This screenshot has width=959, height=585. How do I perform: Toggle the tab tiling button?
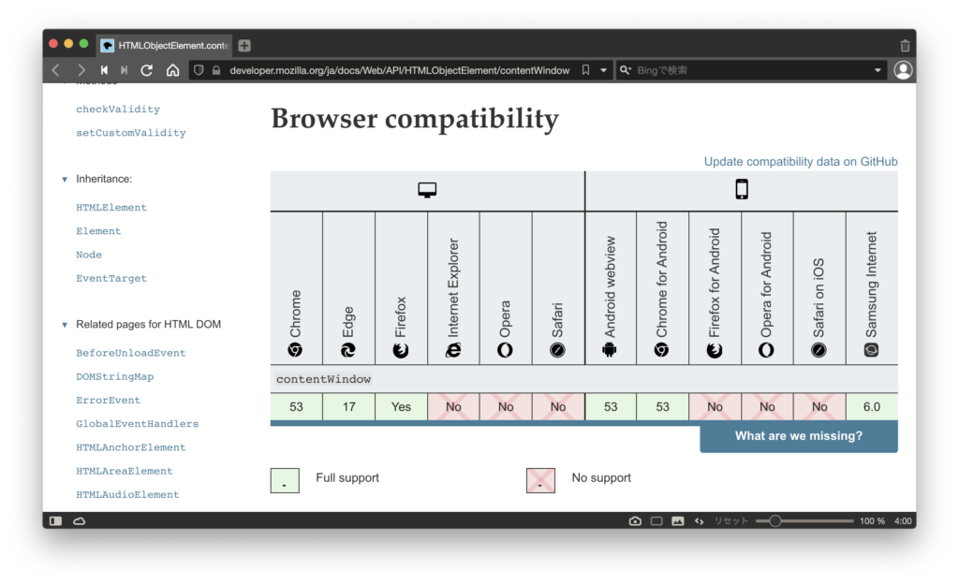[657, 521]
